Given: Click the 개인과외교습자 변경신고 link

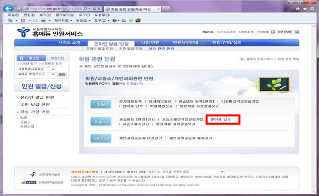Looking at the screenshot, I should [140, 138].
